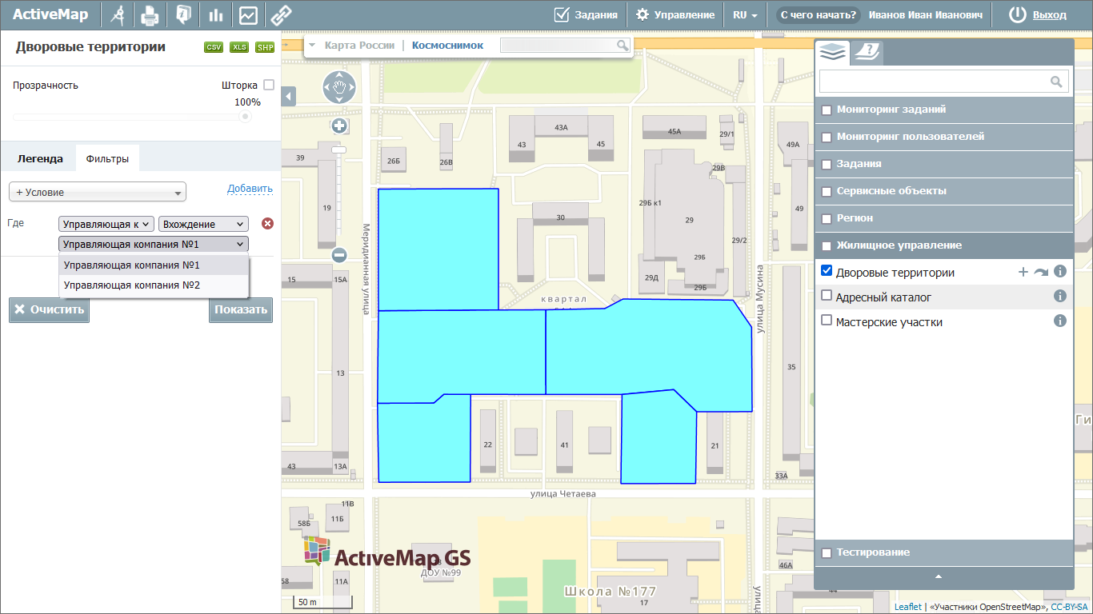Check the Мастерские участки layer
The height and width of the screenshot is (614, 1093).
point(827,321)
